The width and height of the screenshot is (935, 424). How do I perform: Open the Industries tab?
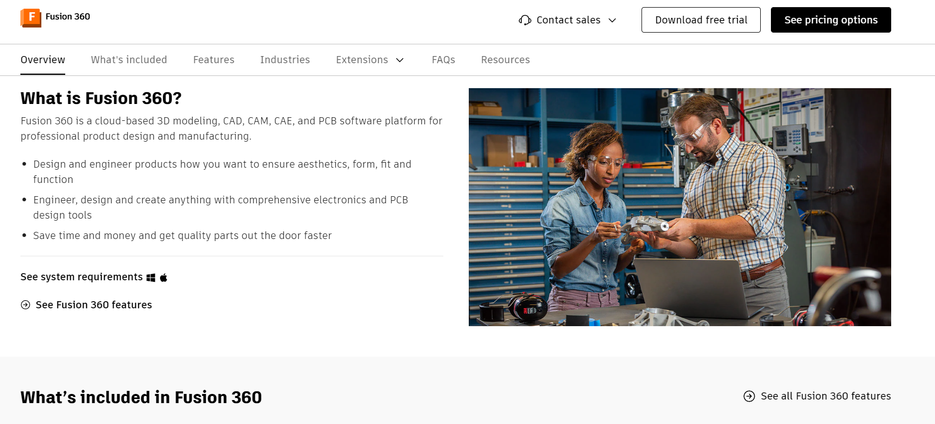285,60
